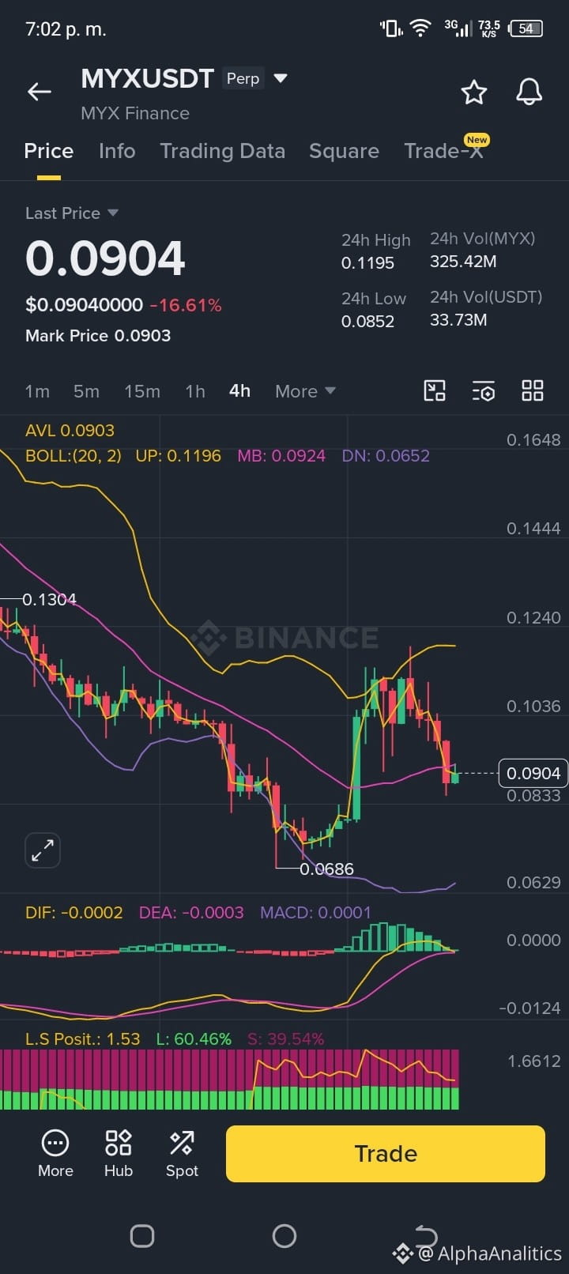This screenshot has height=1274, width=569.
Task: Open the four-square chart layout grid icon
Action: [x=533, y=390]
